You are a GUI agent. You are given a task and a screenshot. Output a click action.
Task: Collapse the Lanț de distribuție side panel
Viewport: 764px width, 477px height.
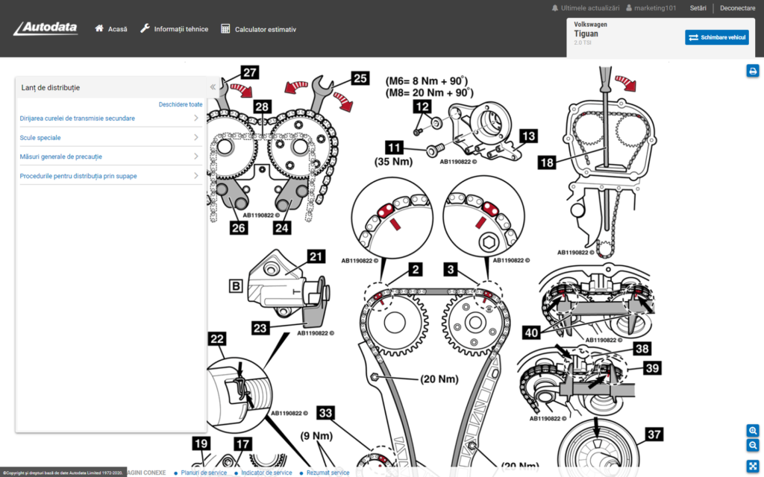pos(213,87)
